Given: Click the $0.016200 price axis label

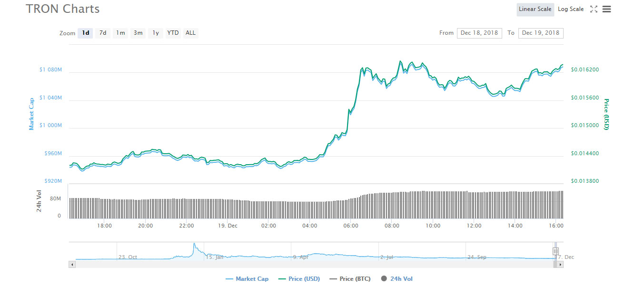Looking at the screenshot, I should click(x=585, y=69).
